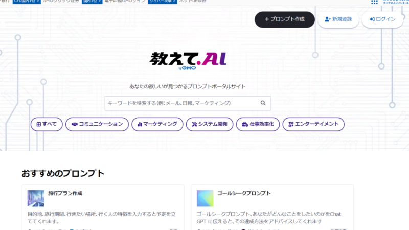Open the ゴールシークプロンプト thumbnail image
Viewport: 409px width, 230px height.
click(x=205, y=198)
